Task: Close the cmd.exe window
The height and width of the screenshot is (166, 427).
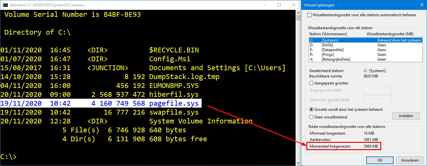Action: pyautogui.click(x=293, y=5)
